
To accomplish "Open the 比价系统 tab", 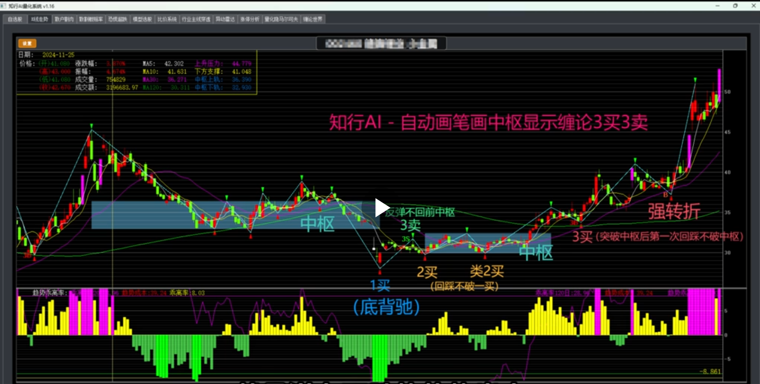I will tap(167, 20).
